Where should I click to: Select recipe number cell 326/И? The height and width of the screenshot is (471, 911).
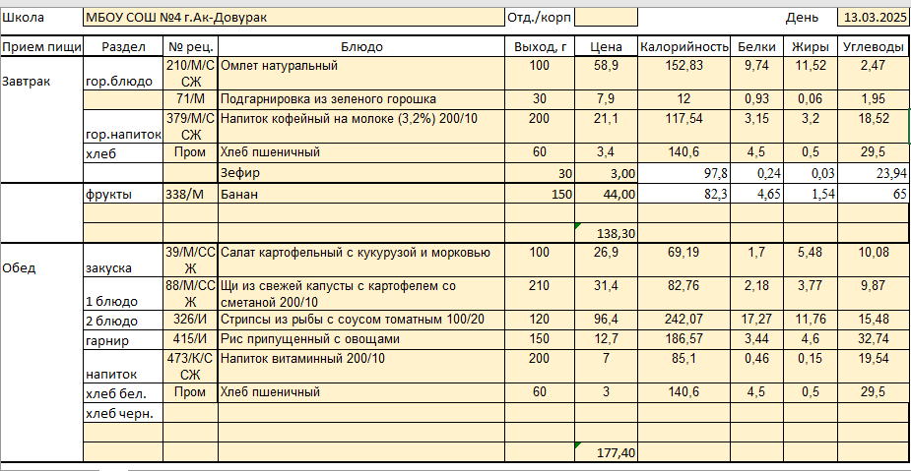(x=190, y=321)
